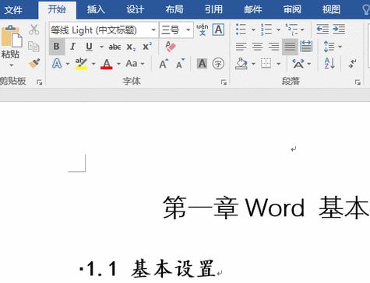Toggle Underline formatting

pos(89,47)
